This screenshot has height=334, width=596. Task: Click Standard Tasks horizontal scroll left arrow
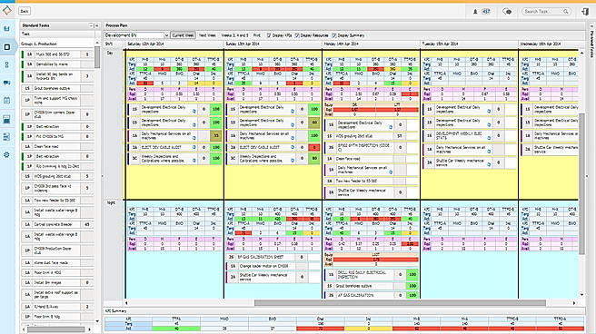[24, 329]
